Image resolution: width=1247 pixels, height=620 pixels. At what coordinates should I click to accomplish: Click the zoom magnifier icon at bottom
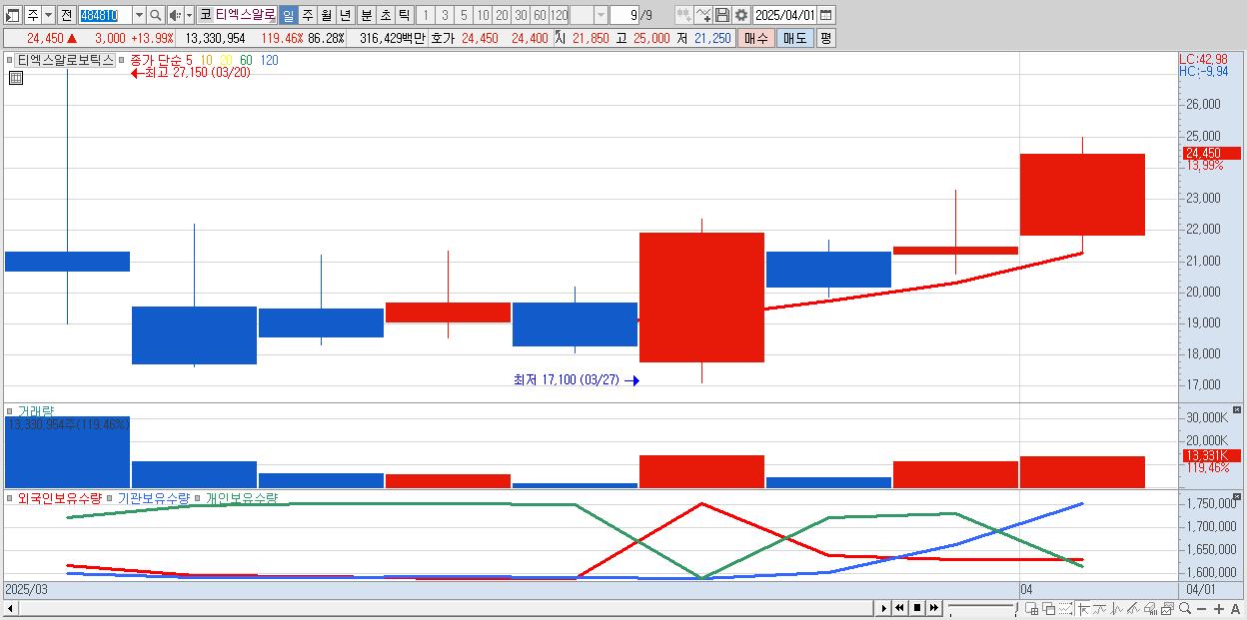click(1185, 608)
